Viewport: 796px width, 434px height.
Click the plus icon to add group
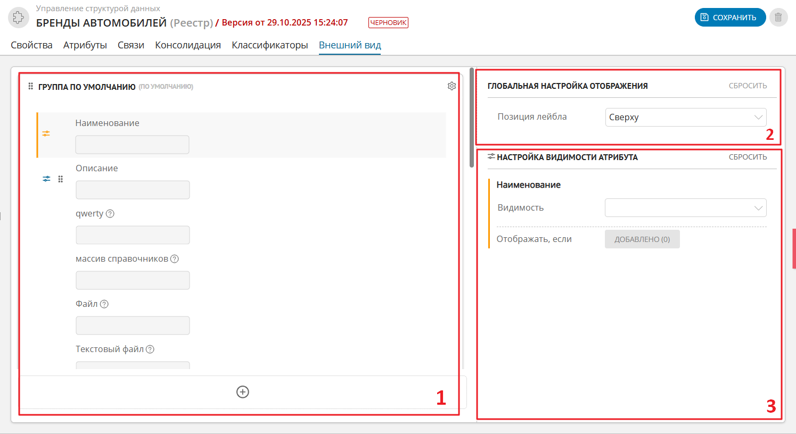[243, 392]
